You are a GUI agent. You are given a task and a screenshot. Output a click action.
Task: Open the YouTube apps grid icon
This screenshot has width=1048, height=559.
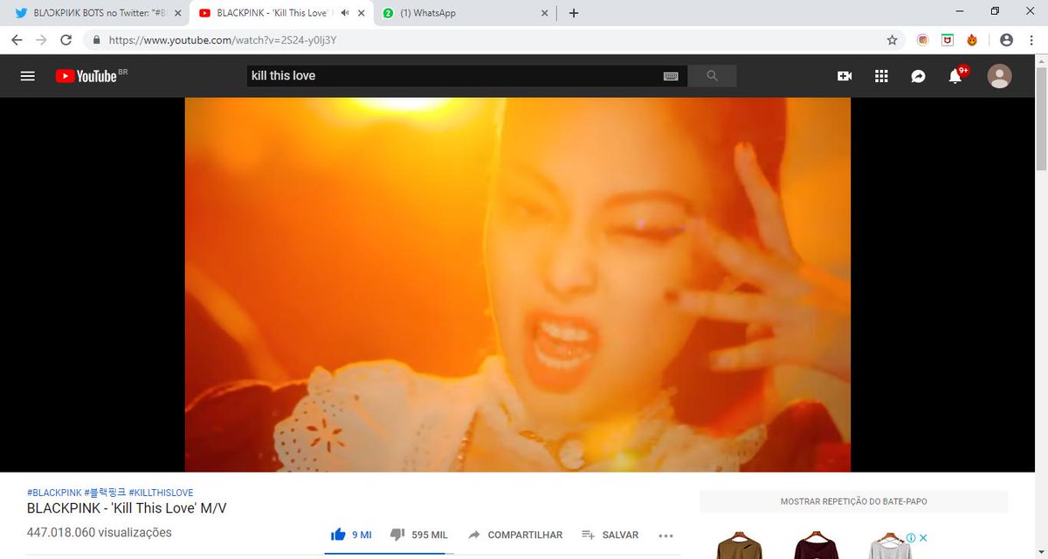pos(881,76)
